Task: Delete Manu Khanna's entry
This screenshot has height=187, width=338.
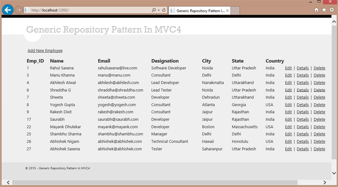Action: pyautogui.click(x=319, y=75)
